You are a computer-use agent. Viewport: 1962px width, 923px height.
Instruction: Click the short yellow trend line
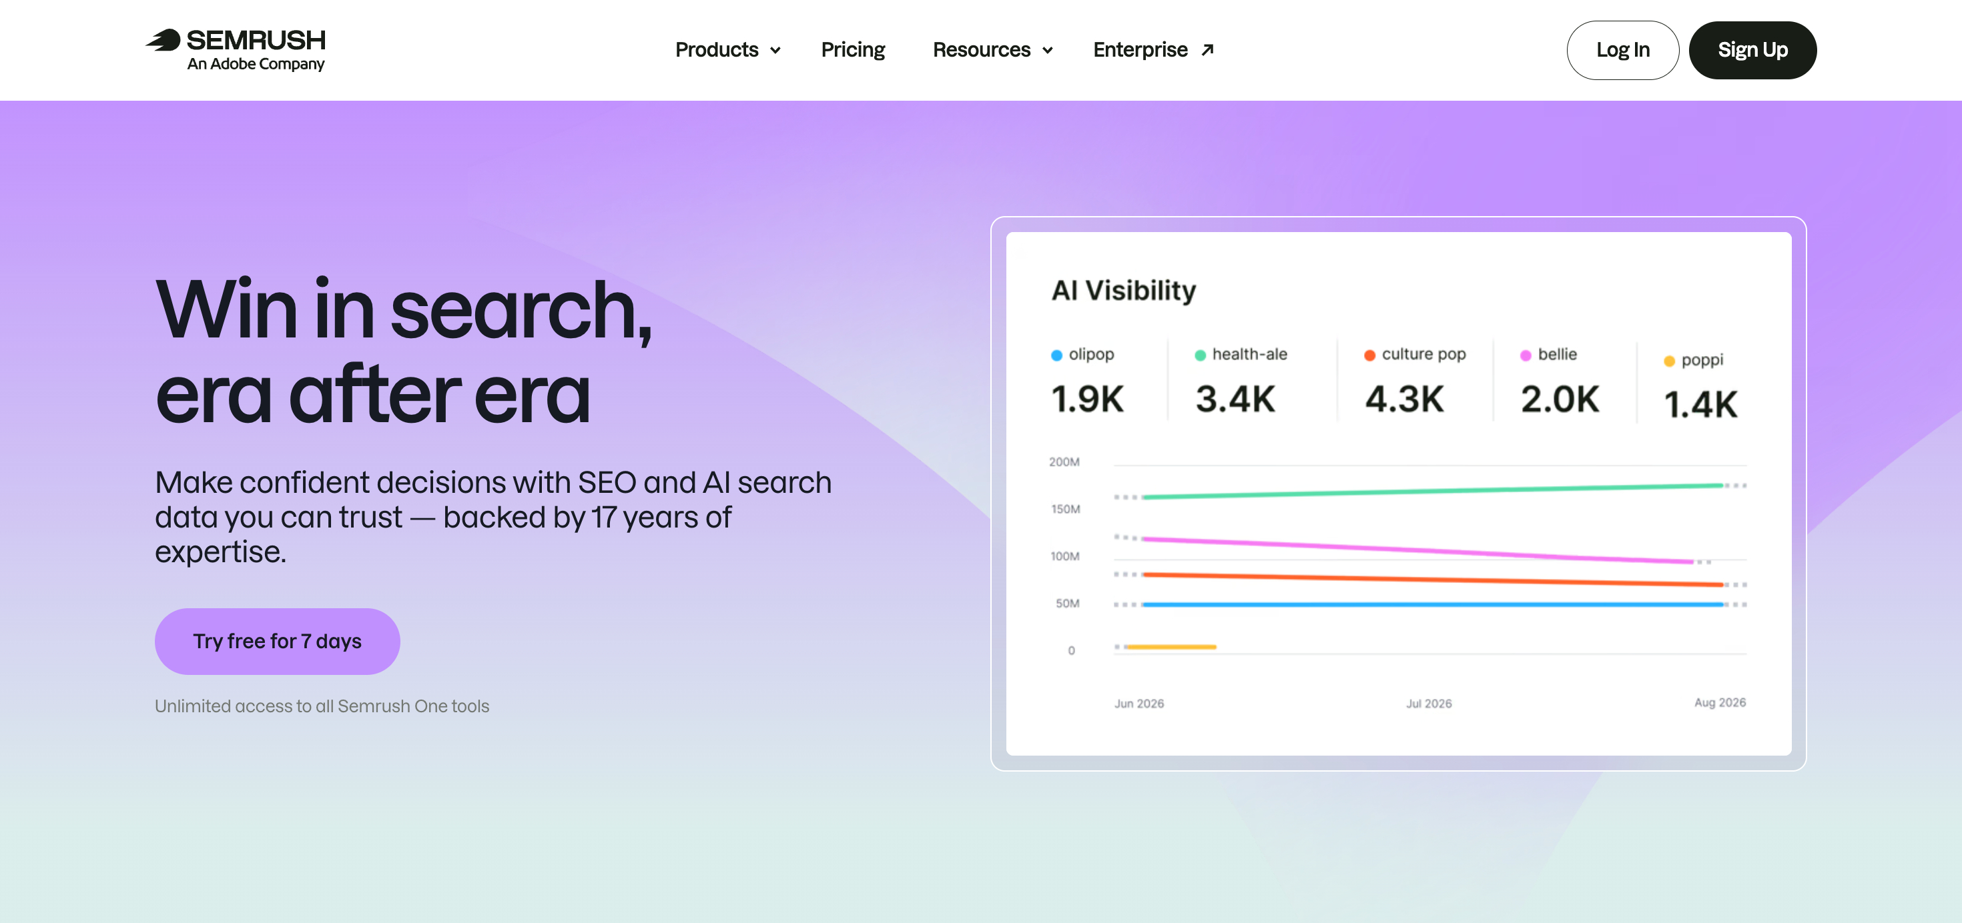point(1171,647)
